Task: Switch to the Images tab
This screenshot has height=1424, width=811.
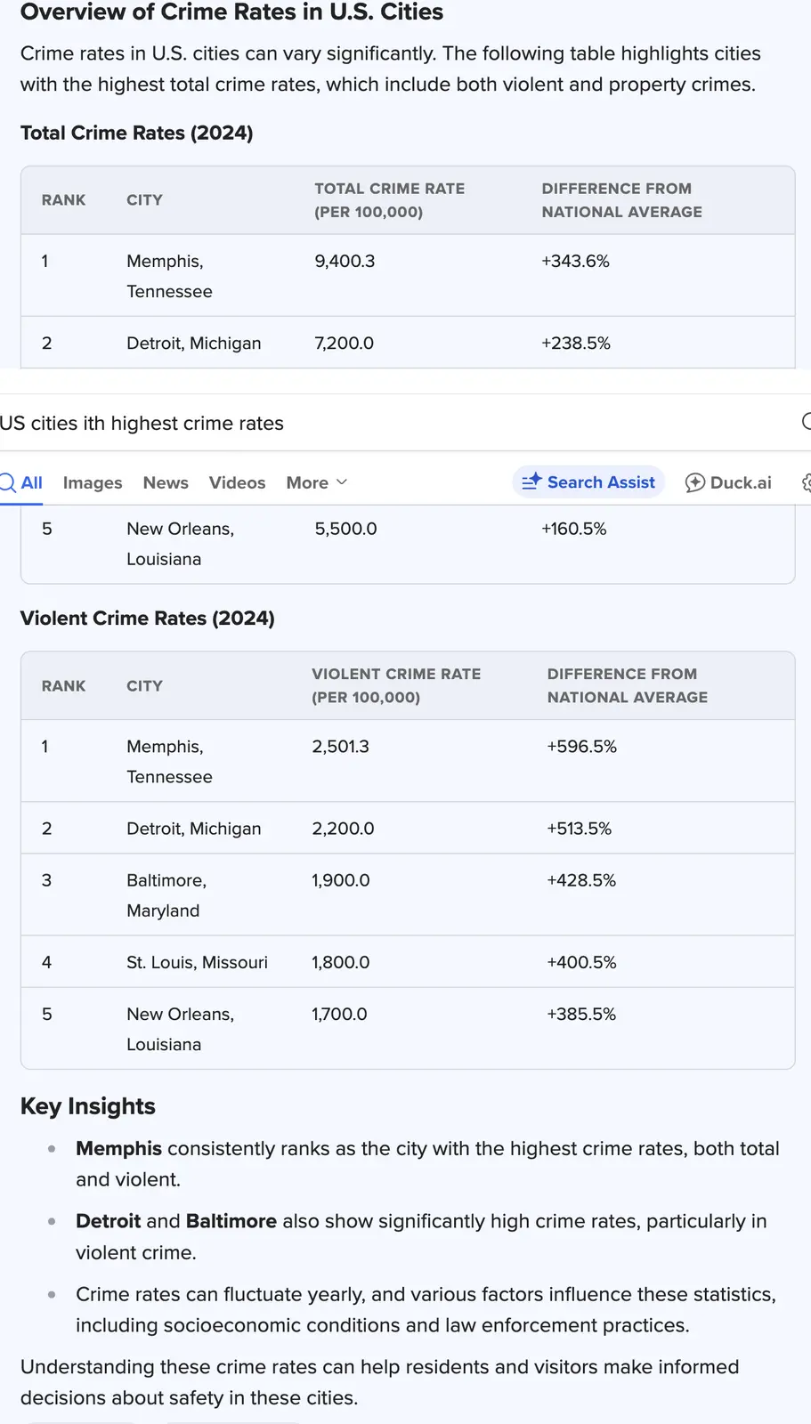Action: (93, 482)
